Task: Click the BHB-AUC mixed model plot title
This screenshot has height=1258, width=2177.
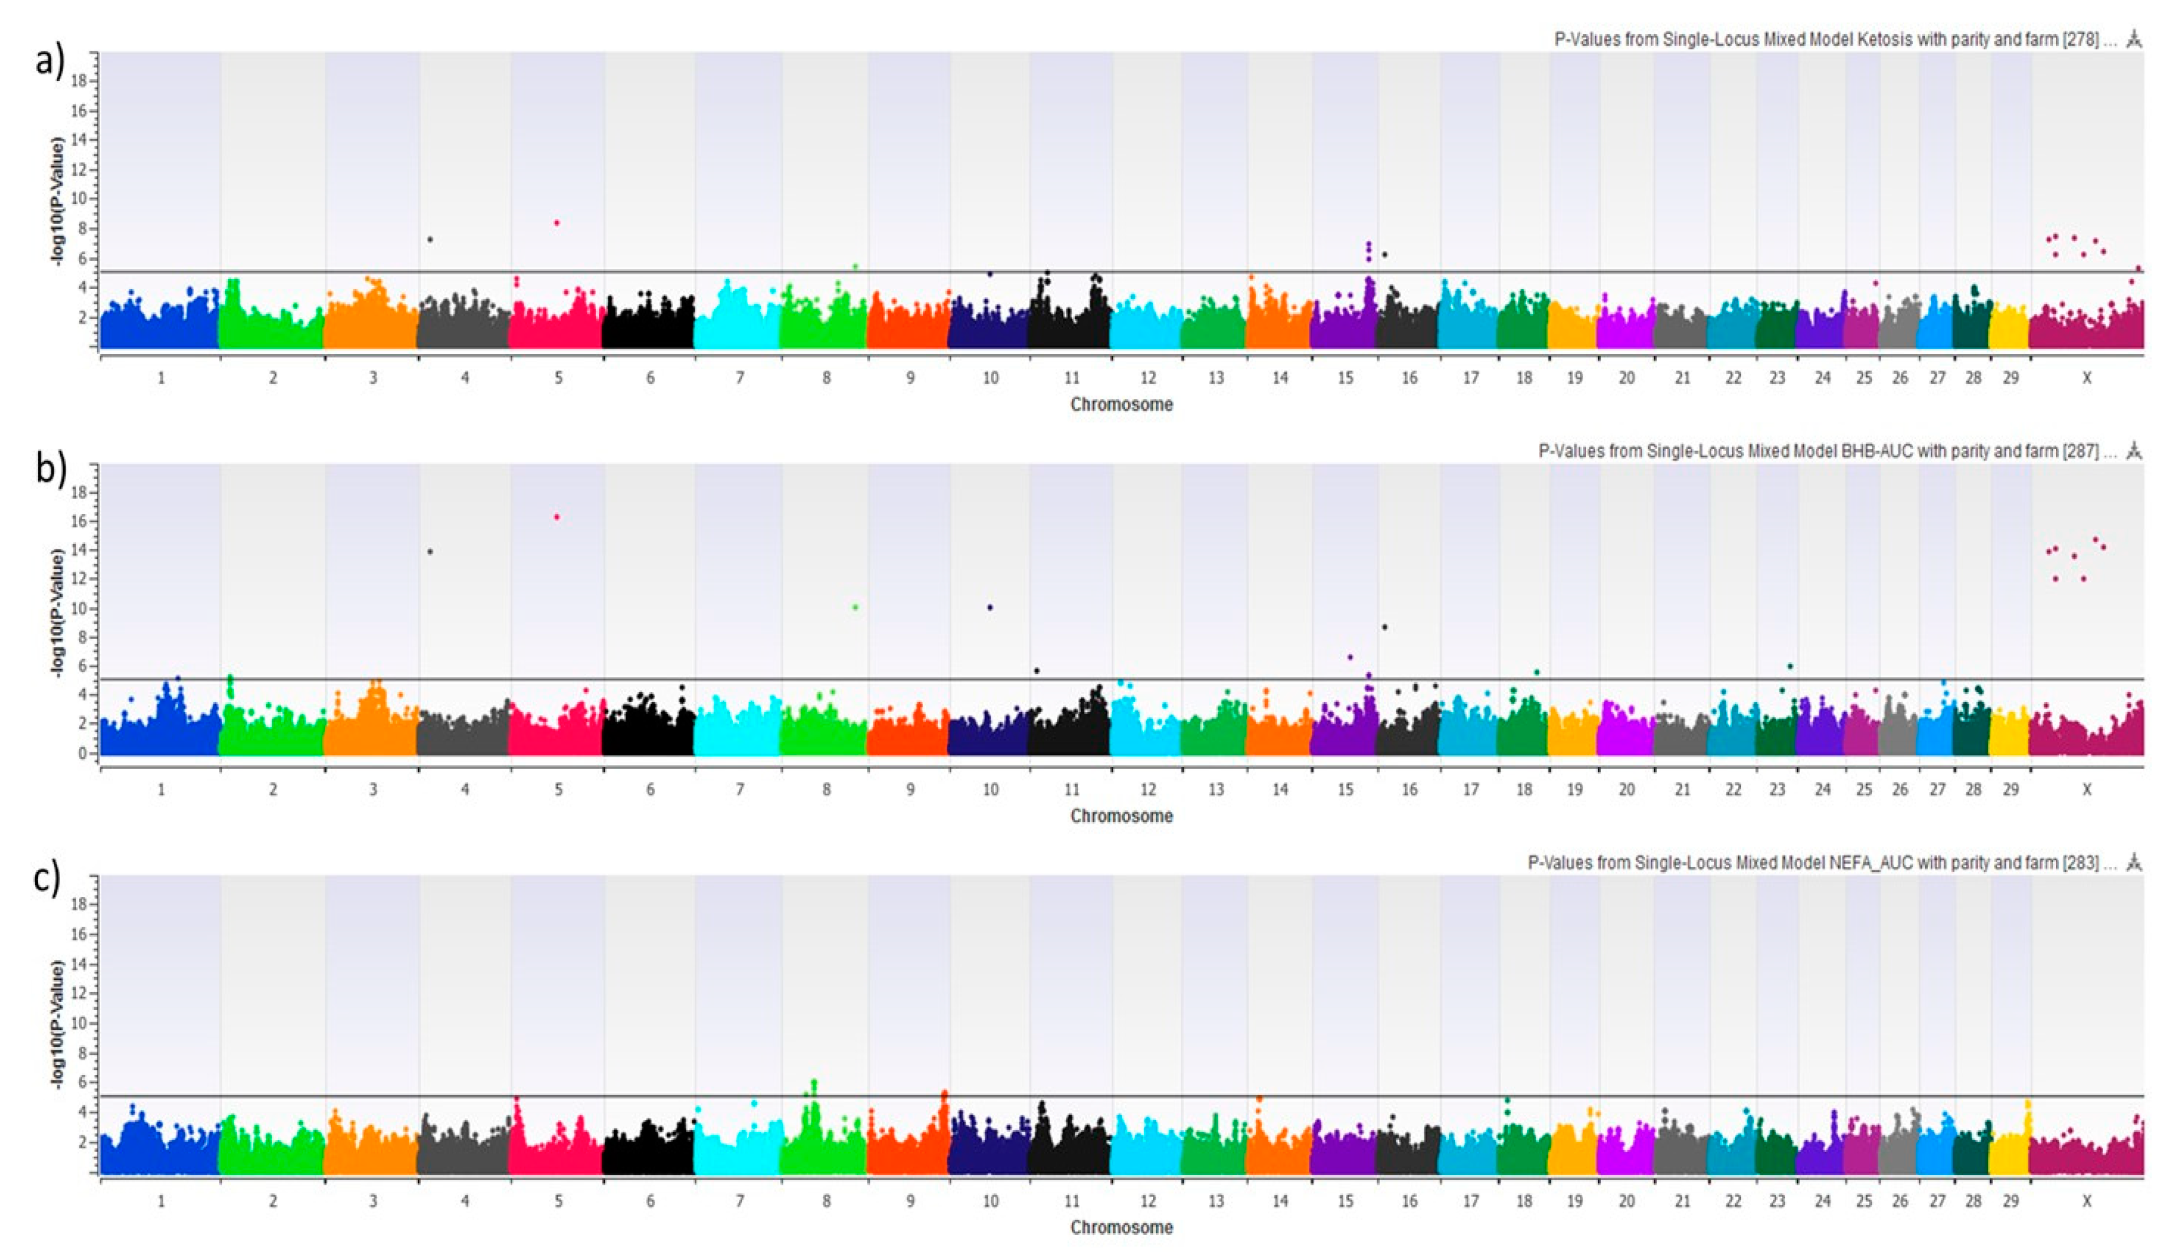Action: pos(1818,451)
